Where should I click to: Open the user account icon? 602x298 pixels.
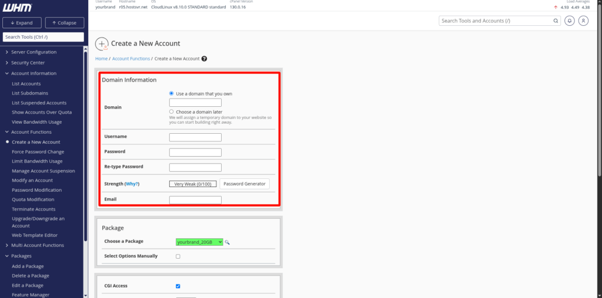(583, 21)
